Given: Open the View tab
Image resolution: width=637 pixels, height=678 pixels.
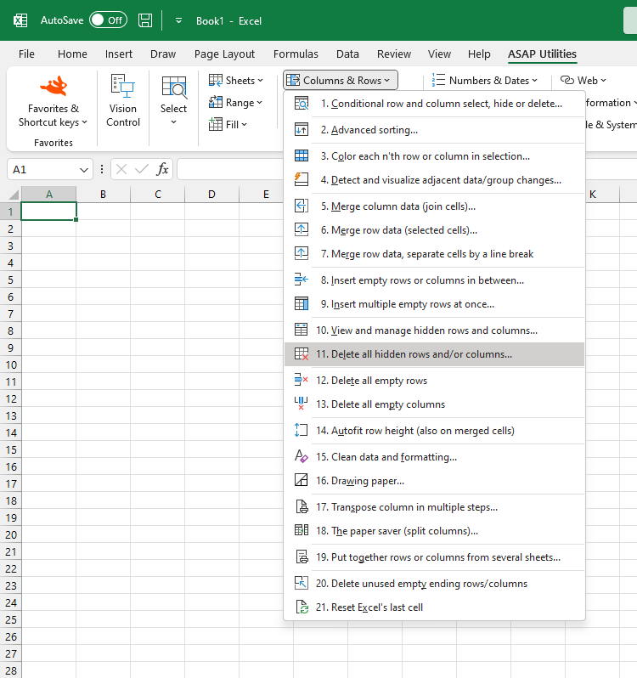Looking at the screenshot, I should (x=439, y=54).
